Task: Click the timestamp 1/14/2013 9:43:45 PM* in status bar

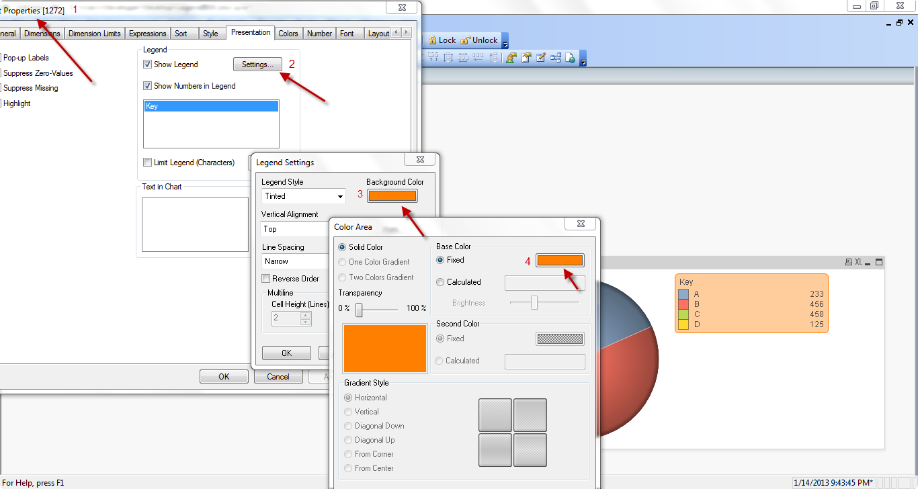Action: [834, 482]
